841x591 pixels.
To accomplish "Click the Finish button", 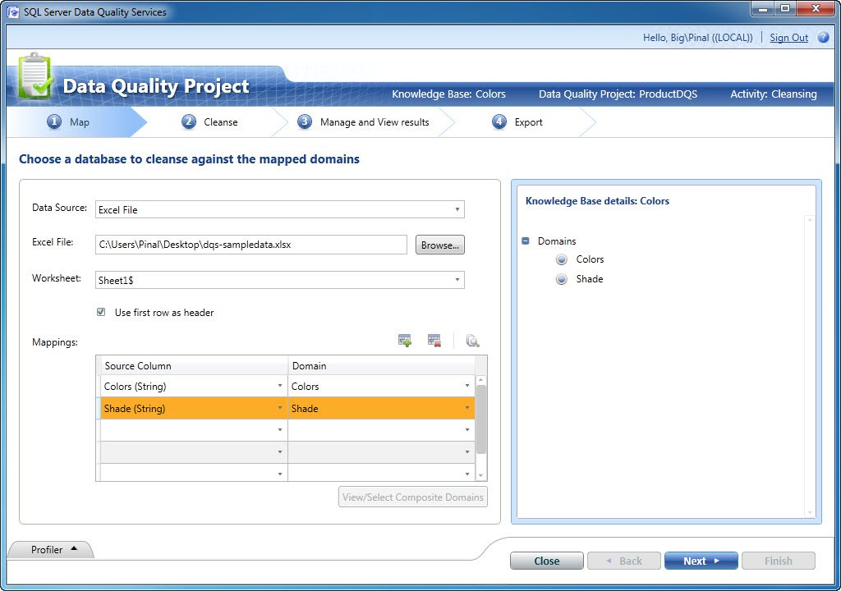I will (779, 561).
